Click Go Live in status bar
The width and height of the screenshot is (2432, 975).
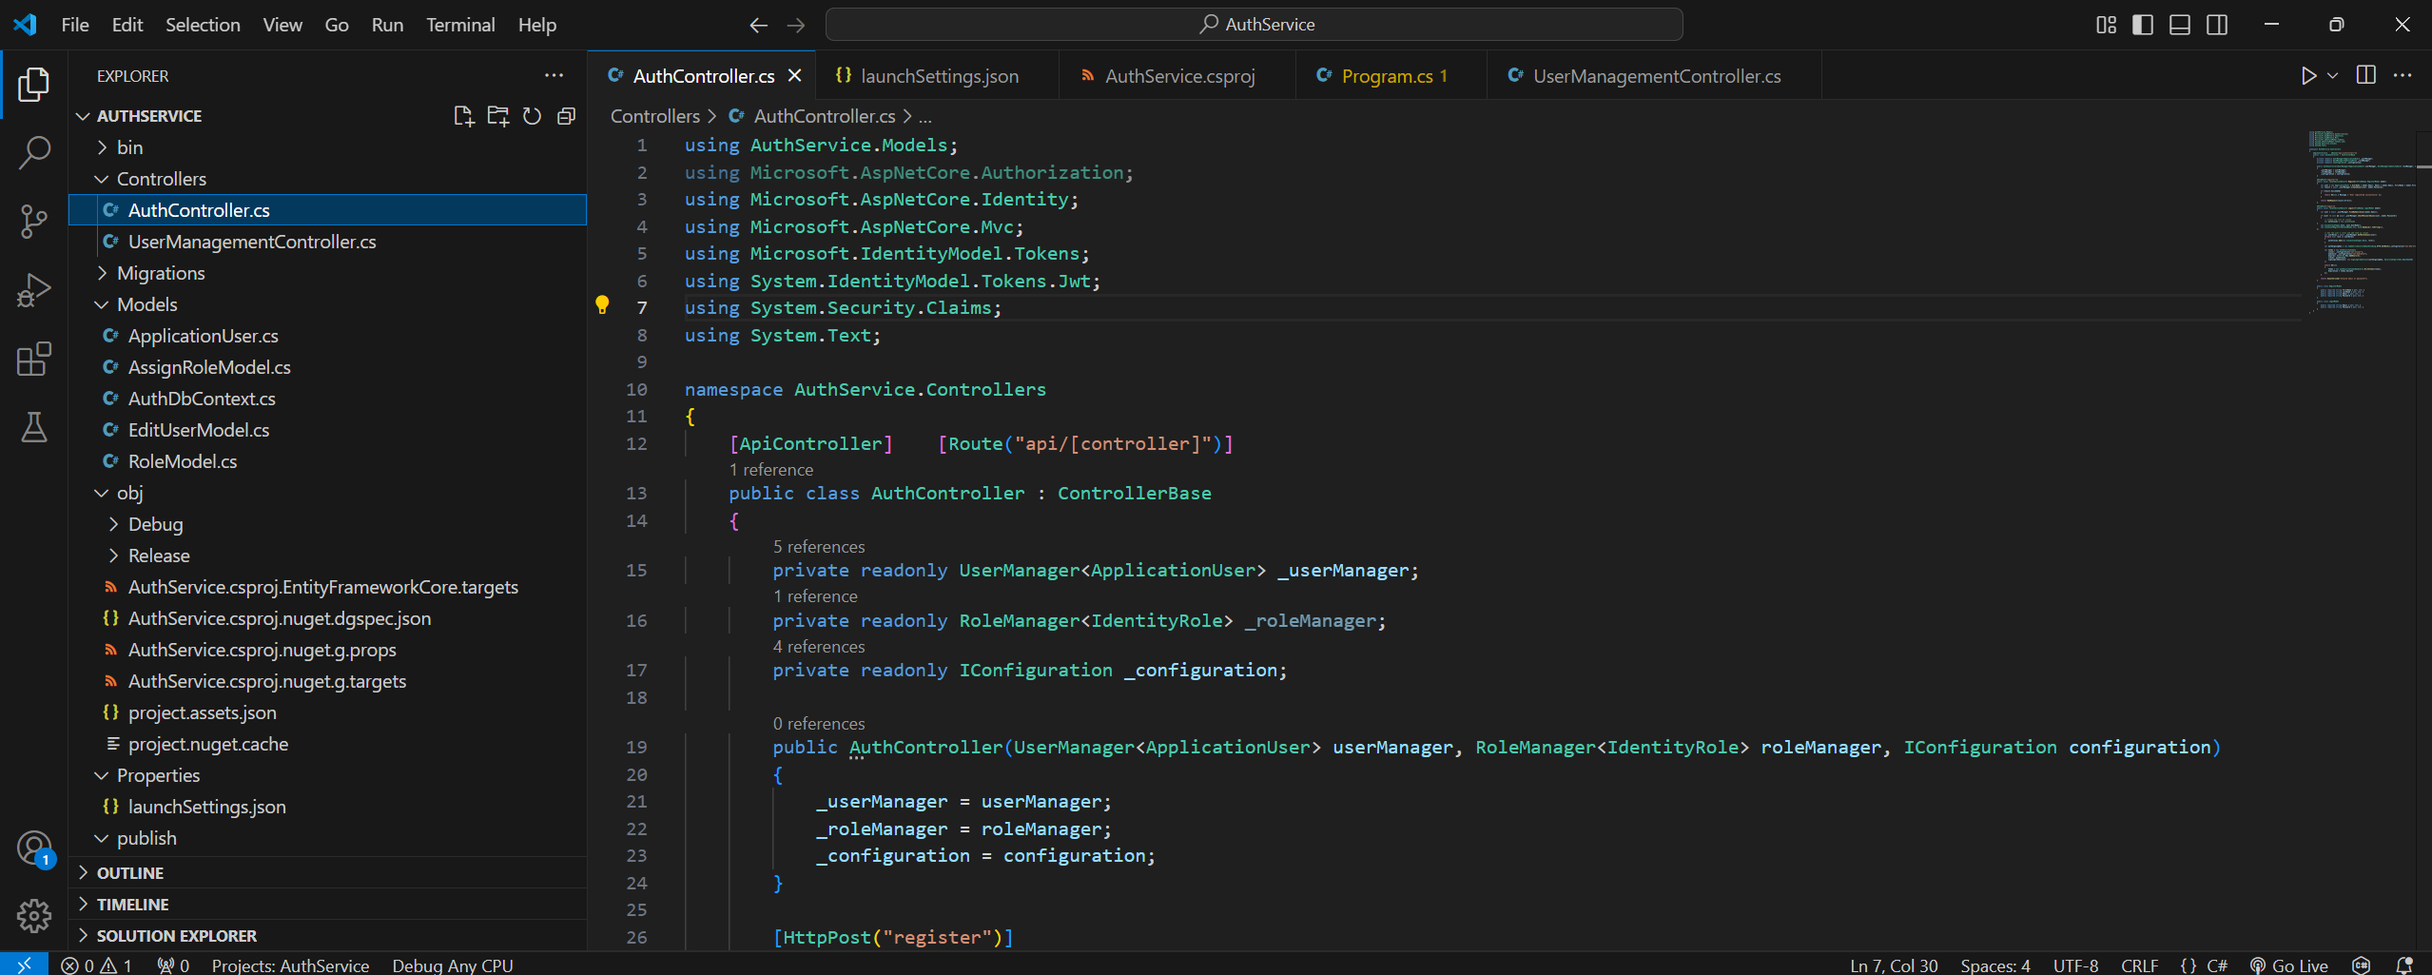2288,965
